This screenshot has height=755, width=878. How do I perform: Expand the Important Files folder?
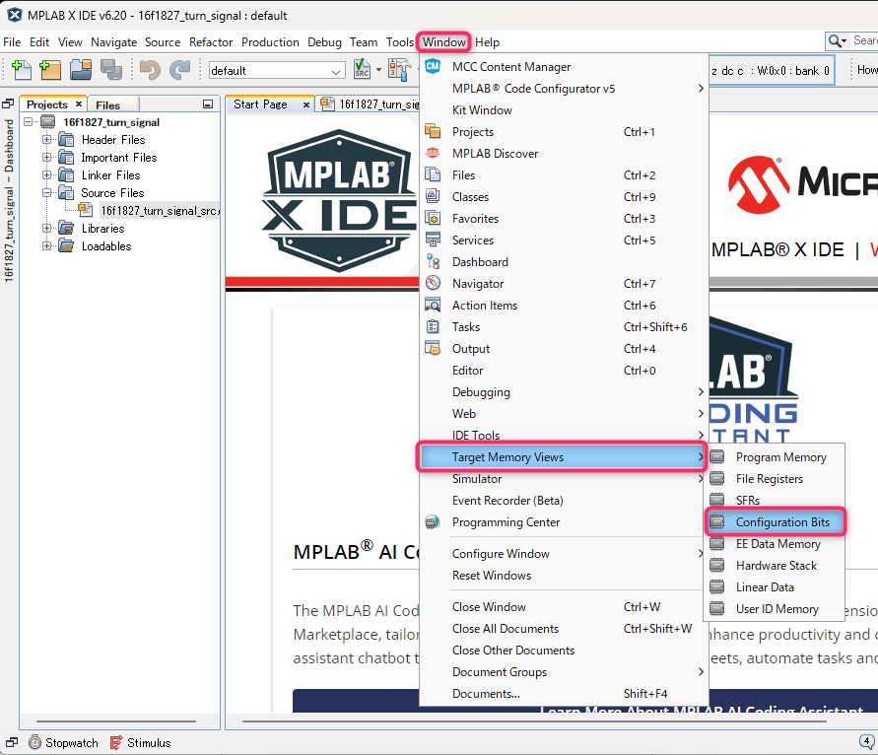tap(47, 158)
